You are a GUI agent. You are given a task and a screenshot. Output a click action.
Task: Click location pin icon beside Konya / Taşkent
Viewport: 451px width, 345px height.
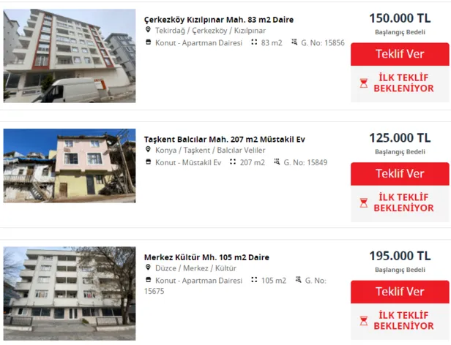point(148,151)
